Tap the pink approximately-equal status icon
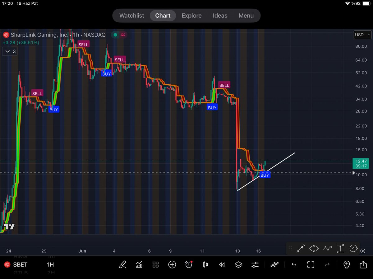 (123, 35)
